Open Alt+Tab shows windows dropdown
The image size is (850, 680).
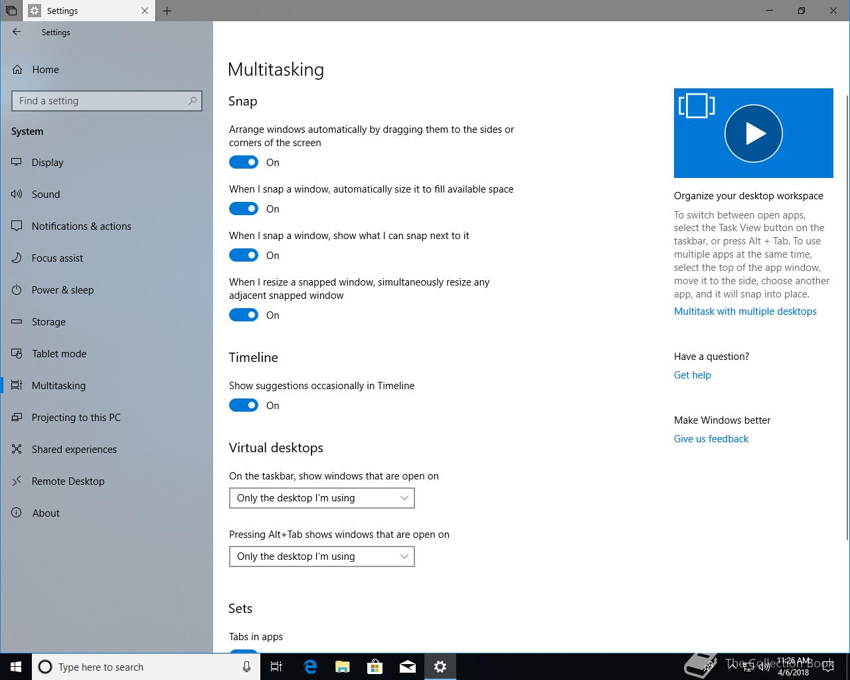[322, 556]
